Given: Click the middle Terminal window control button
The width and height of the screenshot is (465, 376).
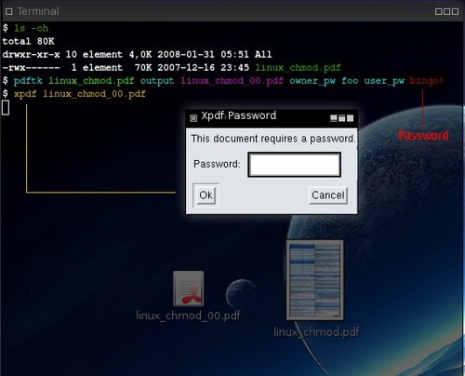Looking at the screenshot, I should [x=446, y=11].
